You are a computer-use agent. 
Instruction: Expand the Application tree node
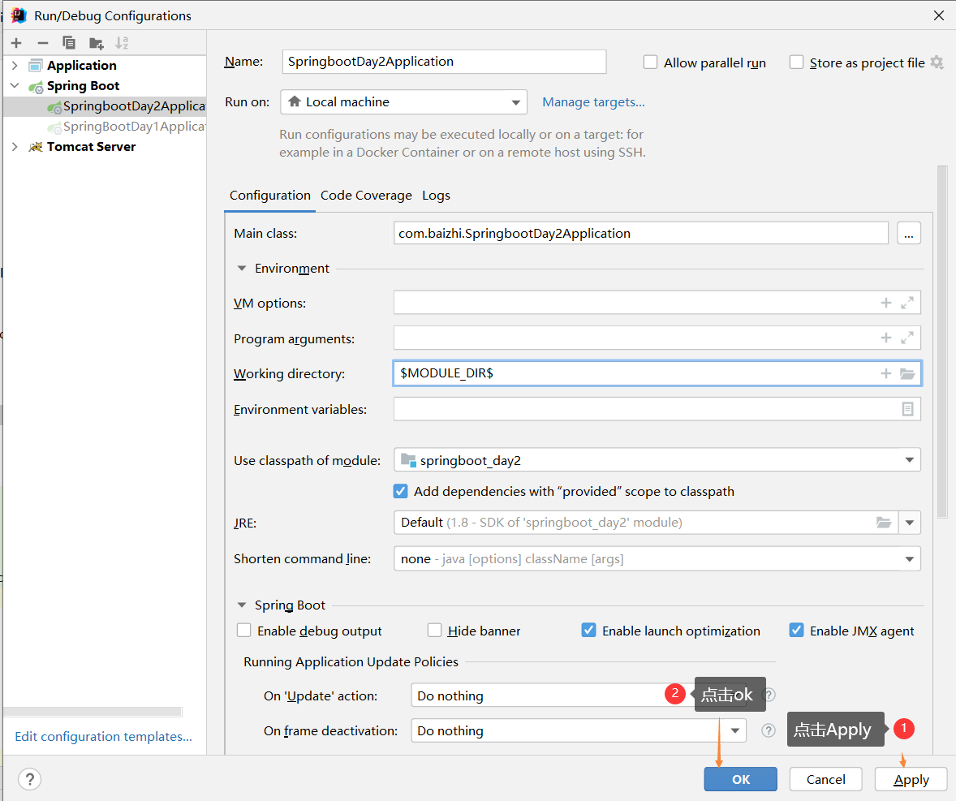pos(15,65)
